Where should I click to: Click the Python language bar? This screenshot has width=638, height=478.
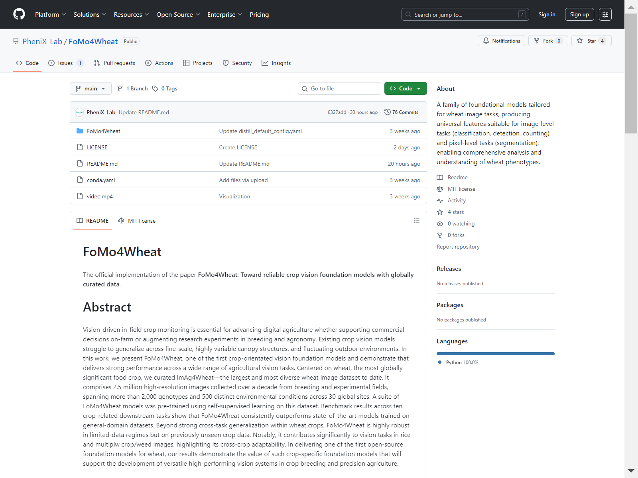pos(496,354)
